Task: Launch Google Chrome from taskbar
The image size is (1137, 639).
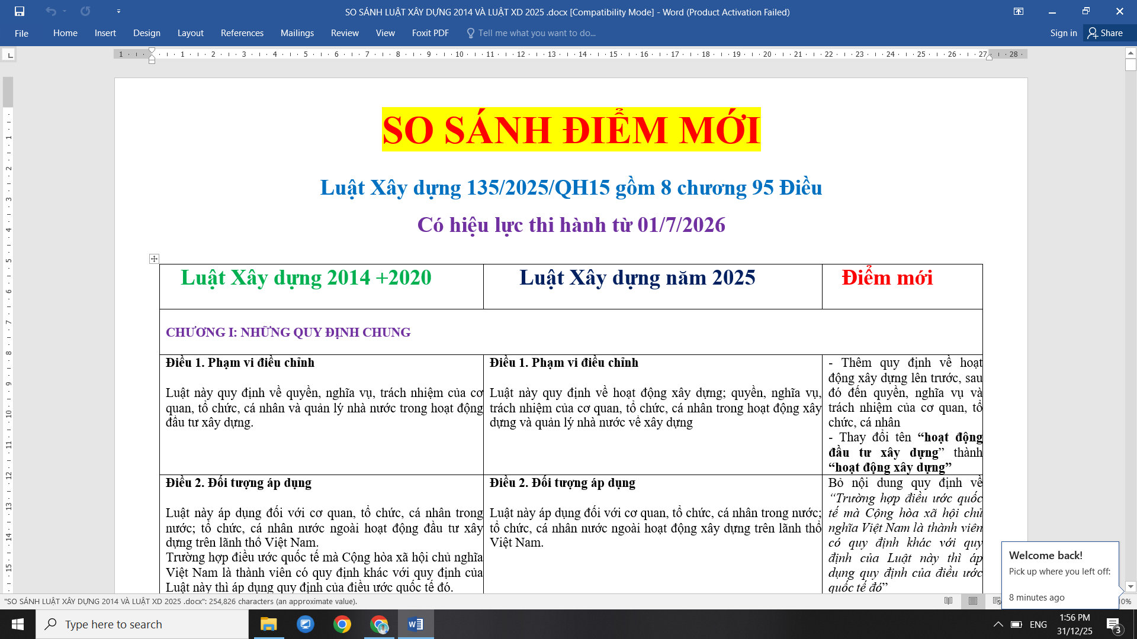Action: (342, 624)
